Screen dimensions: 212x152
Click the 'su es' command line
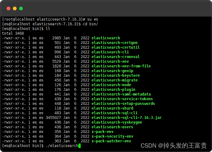(x=93, y=19)
